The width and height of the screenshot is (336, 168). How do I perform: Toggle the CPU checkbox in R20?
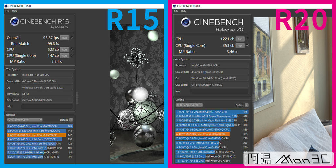coord(247,39)
